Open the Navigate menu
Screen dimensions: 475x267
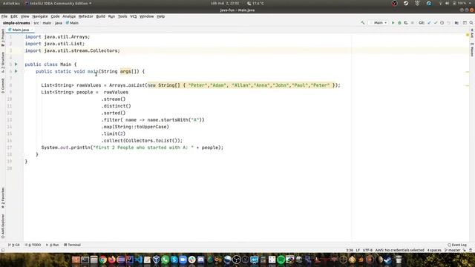click(40, 16)
